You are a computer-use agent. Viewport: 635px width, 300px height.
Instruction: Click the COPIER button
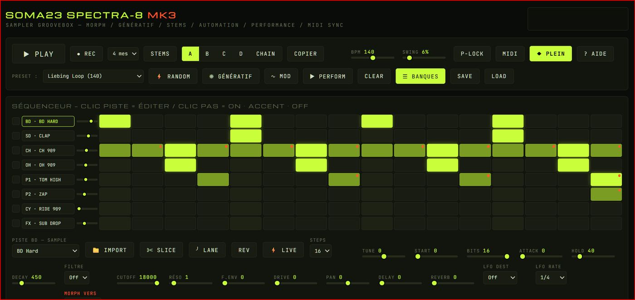point(305,53)
